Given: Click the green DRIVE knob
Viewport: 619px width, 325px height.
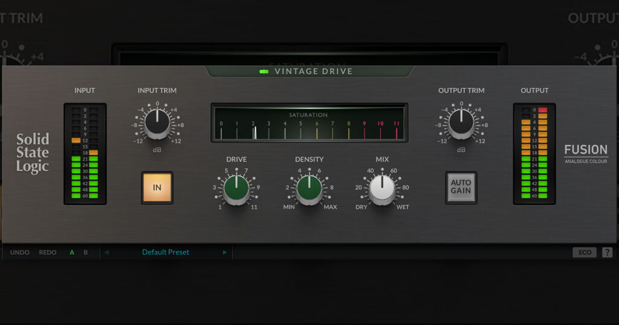Looking at the screenshot, I should click(236, 189).
